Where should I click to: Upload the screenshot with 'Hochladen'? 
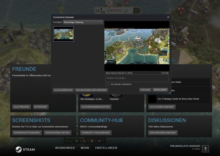point(160,90)
